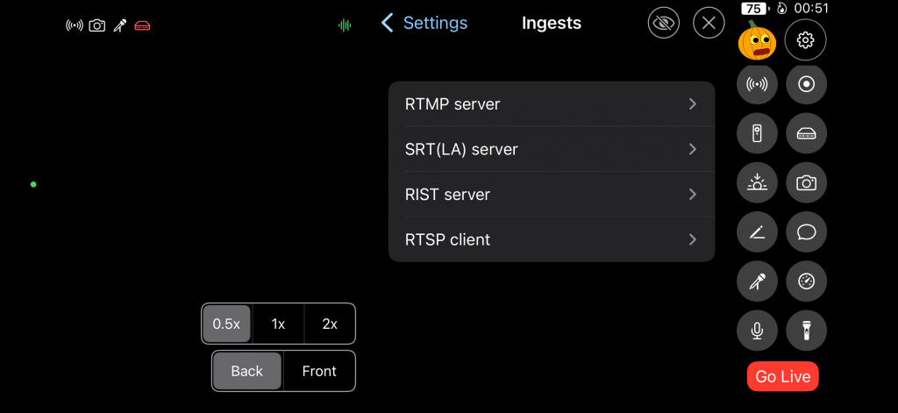Open the SRT(LA) server row
Image resolution: width=898 pixels, height=413 pixels.
551,149
